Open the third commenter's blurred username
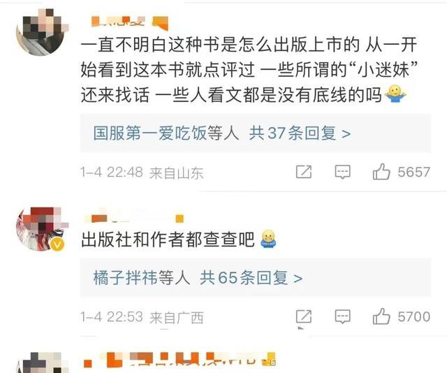 [179, 360]
